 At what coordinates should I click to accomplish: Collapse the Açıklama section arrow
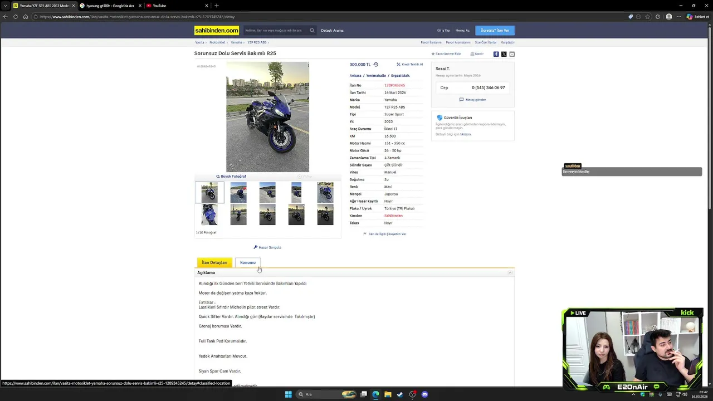click(510, 272)
